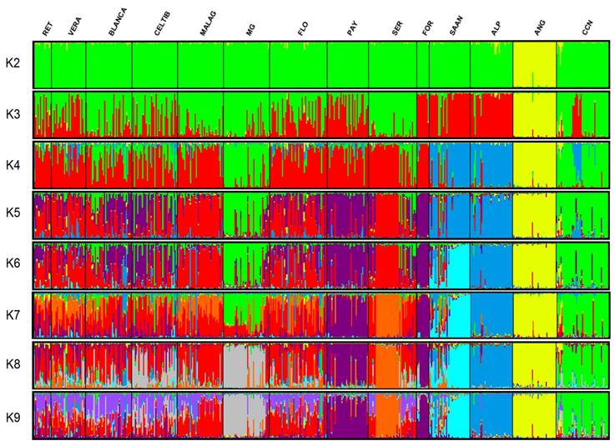This screenshot has height=446, width=615.
Task: Select the yellow ANG block in row K7
Action: coord(534,314)
